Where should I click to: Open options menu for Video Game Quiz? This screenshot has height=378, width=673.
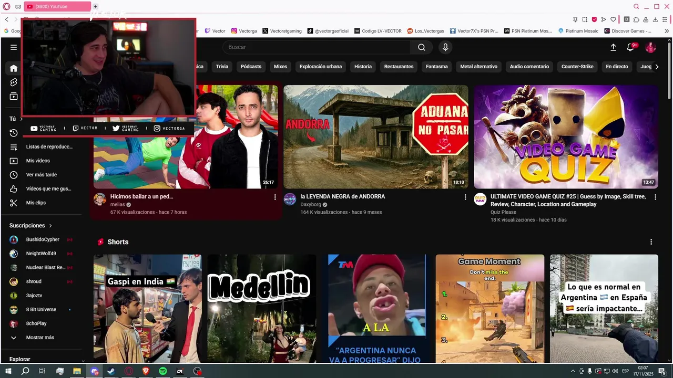coord(655,197)
